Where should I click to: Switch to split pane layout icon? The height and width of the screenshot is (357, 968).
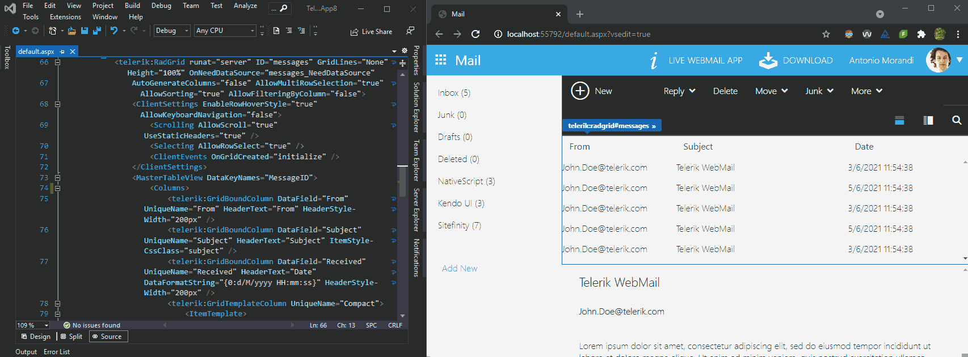(928, 120)
